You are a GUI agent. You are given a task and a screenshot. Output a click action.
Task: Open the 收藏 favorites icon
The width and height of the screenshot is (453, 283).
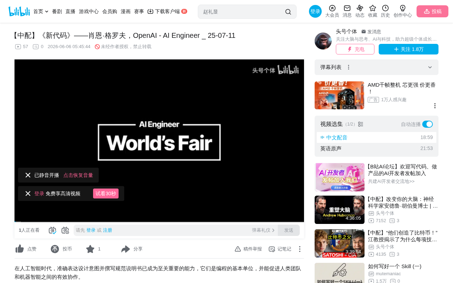(x=373, y=8)
